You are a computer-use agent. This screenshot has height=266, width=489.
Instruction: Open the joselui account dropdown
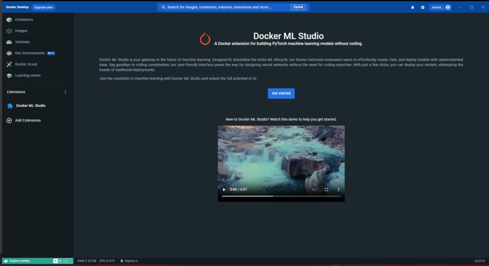[x=440, y=7]
